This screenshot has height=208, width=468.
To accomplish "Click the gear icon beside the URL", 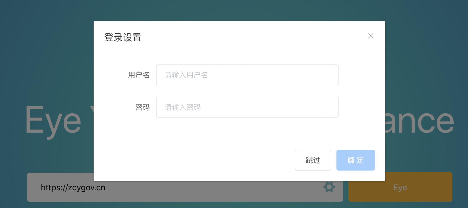I will point(329,187).
